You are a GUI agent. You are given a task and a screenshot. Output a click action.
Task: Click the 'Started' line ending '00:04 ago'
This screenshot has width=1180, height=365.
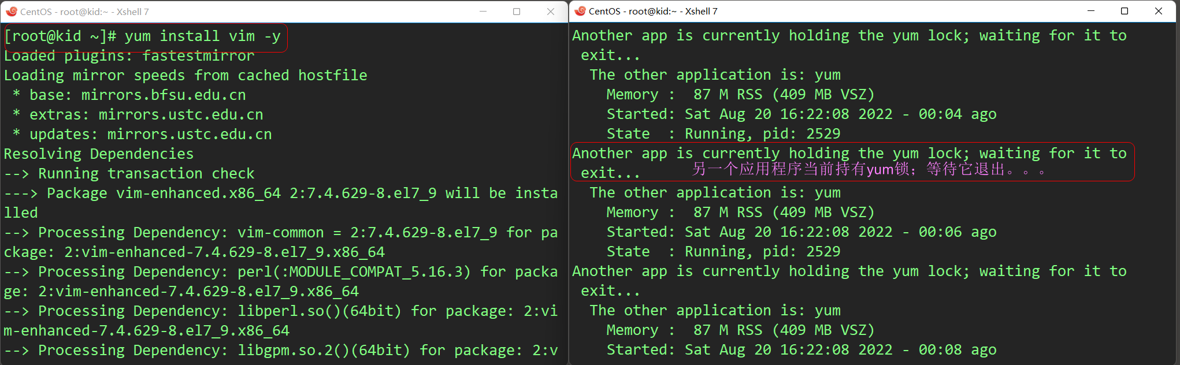tap(801, 114)
